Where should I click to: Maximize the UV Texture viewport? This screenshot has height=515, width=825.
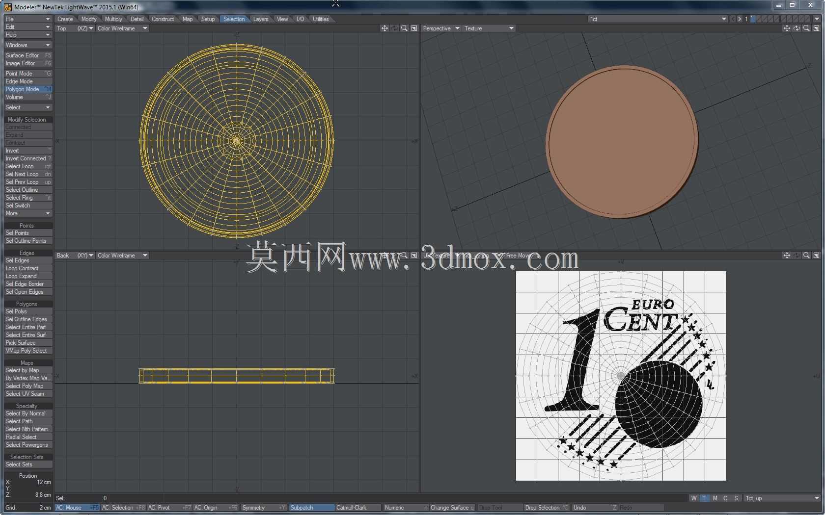(x=816, y=256)
